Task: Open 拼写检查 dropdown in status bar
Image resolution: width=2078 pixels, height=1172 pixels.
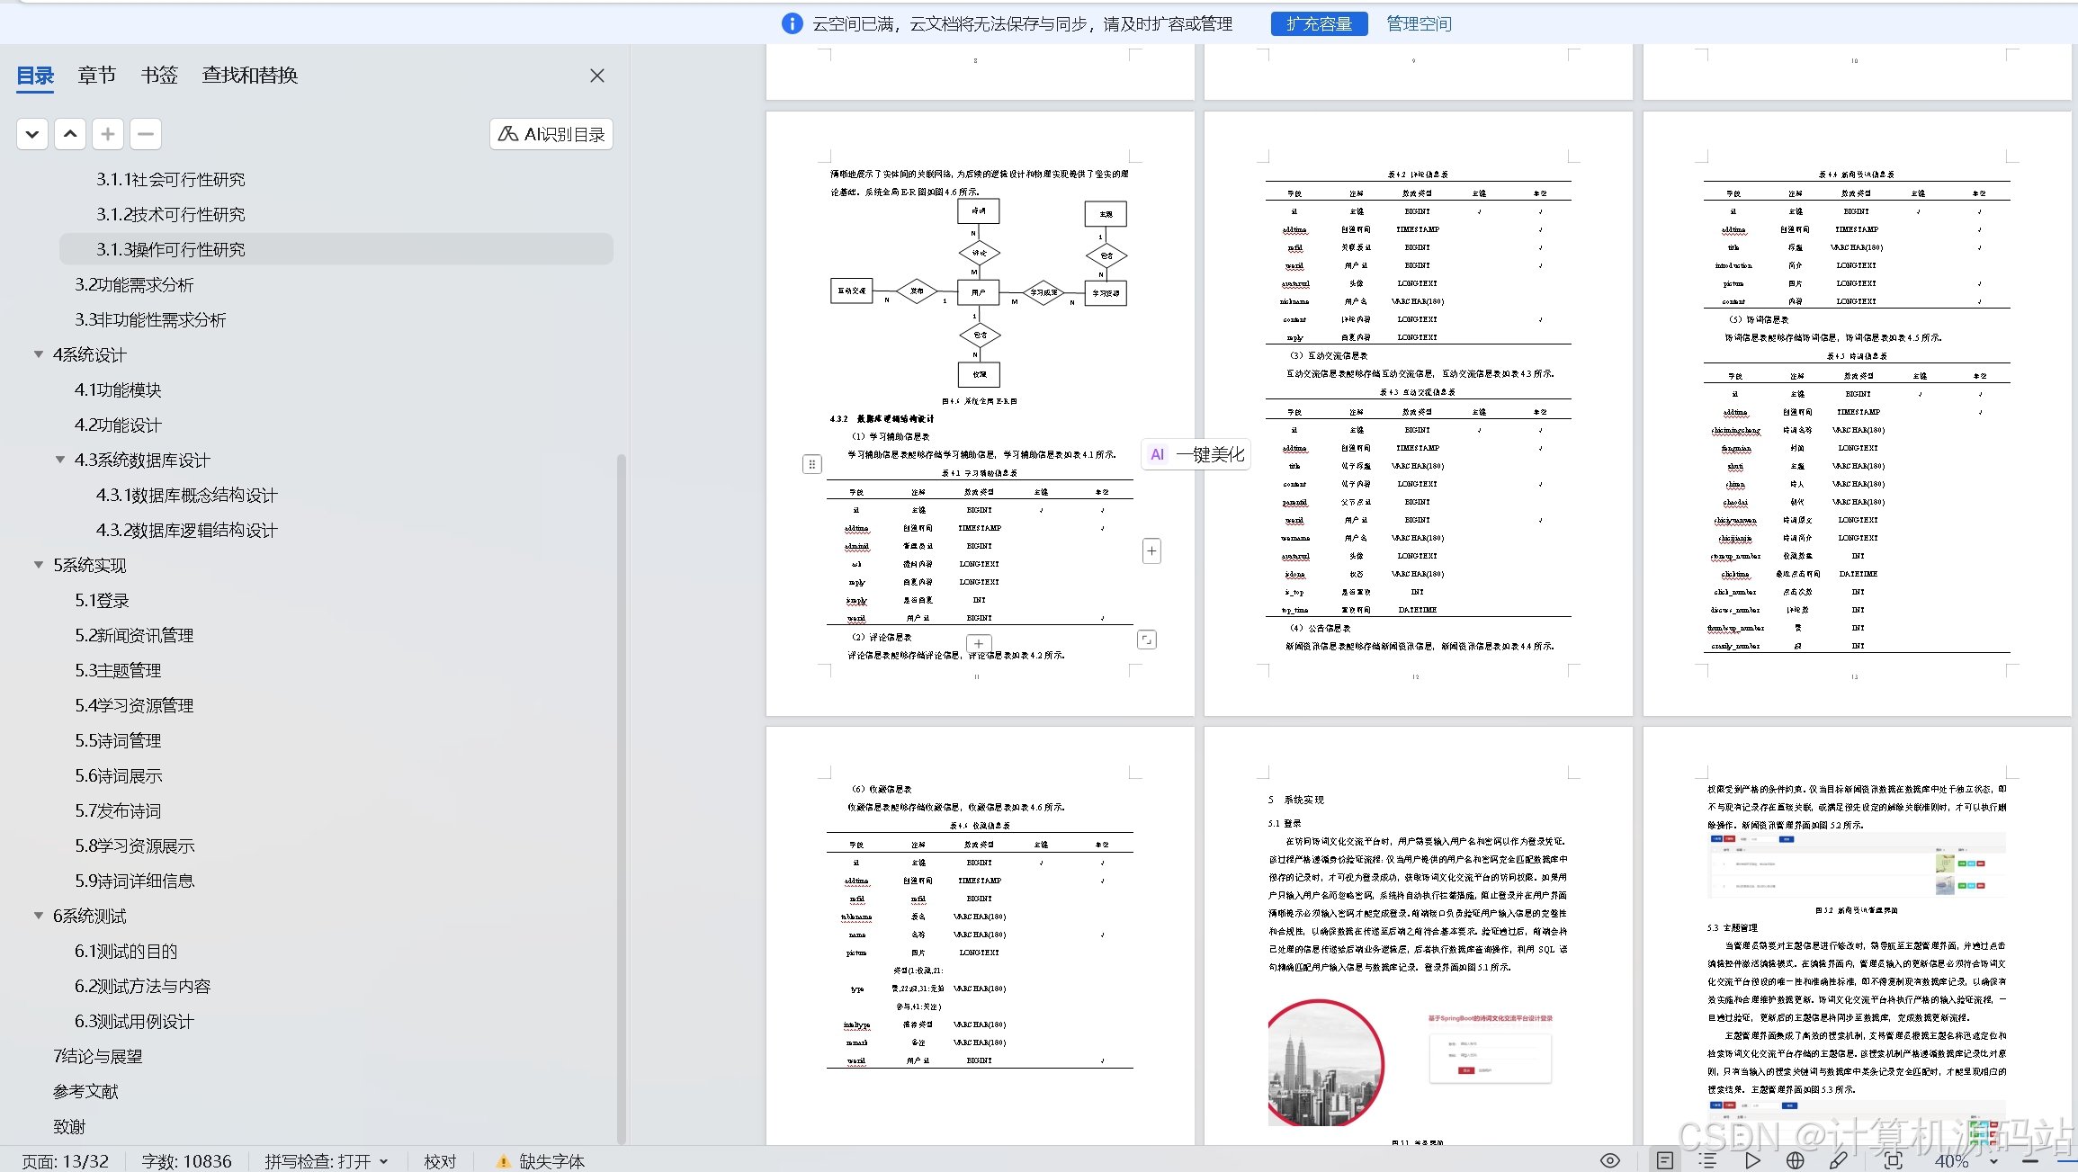Action: click(x=327, y=1161)
